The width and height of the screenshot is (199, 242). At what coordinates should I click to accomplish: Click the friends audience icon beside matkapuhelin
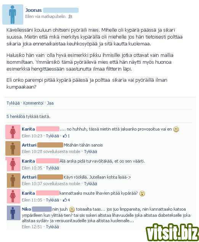pos(70,16)
